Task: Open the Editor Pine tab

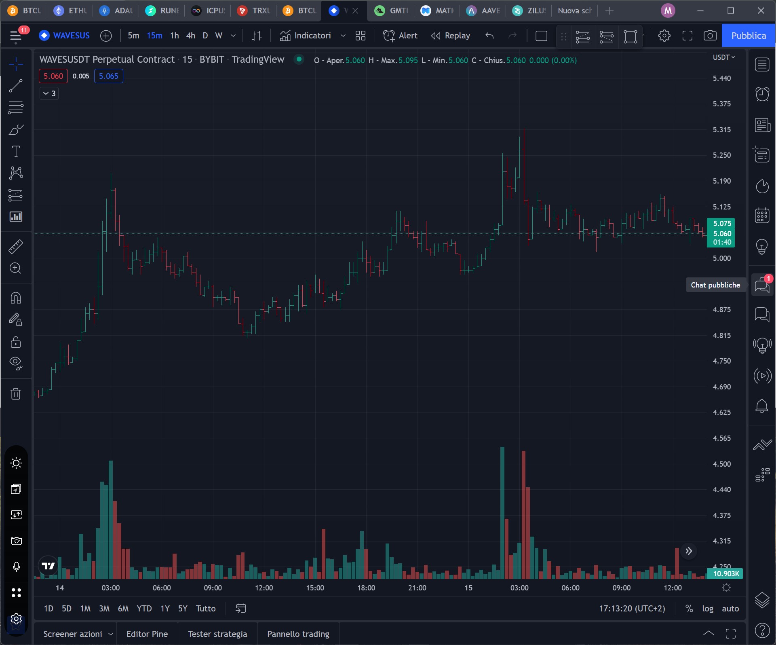Action: coord(147,634)
